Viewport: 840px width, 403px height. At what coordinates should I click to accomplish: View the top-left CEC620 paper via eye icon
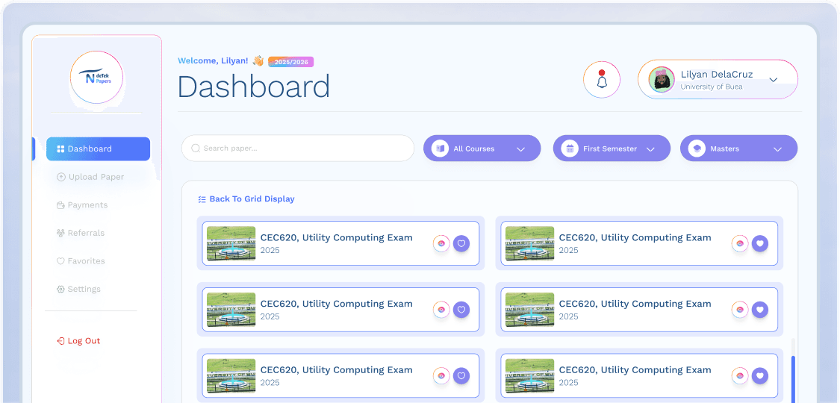pos(441,243)
